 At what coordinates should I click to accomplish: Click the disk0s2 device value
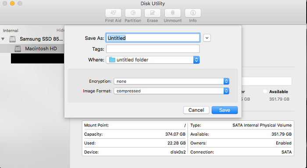pyautogui.click(x=178, y=152)
